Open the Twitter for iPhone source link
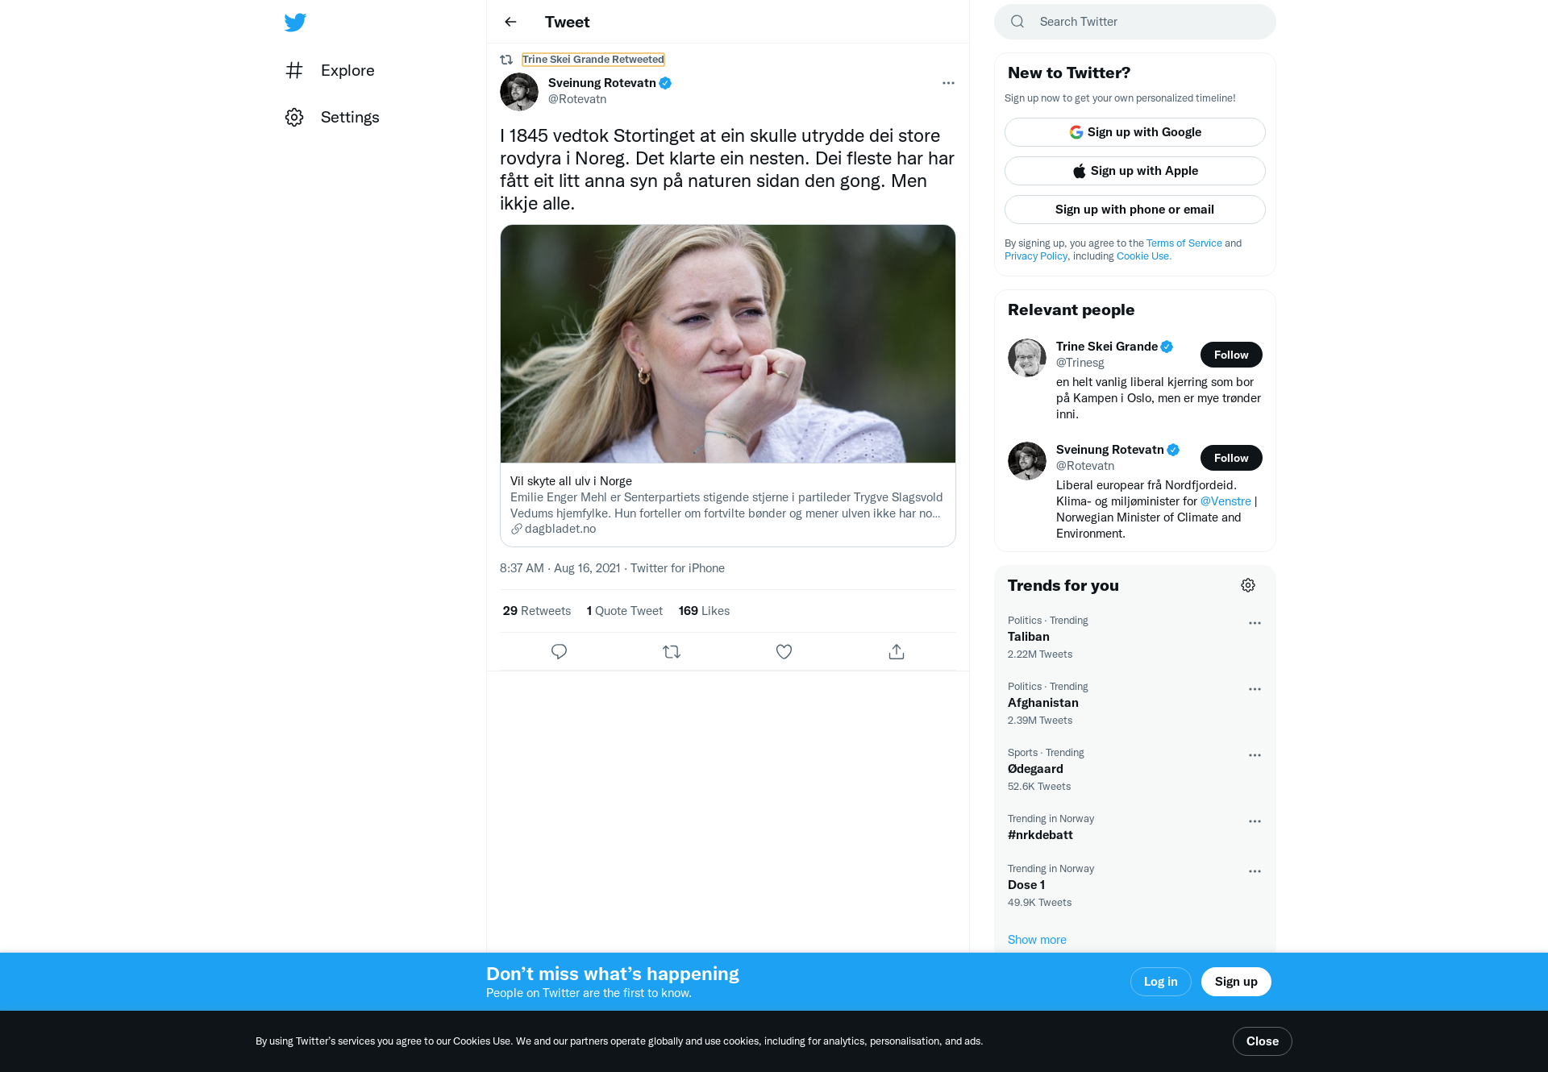Screen dimensions: 1548x1072 click(677, 568)
